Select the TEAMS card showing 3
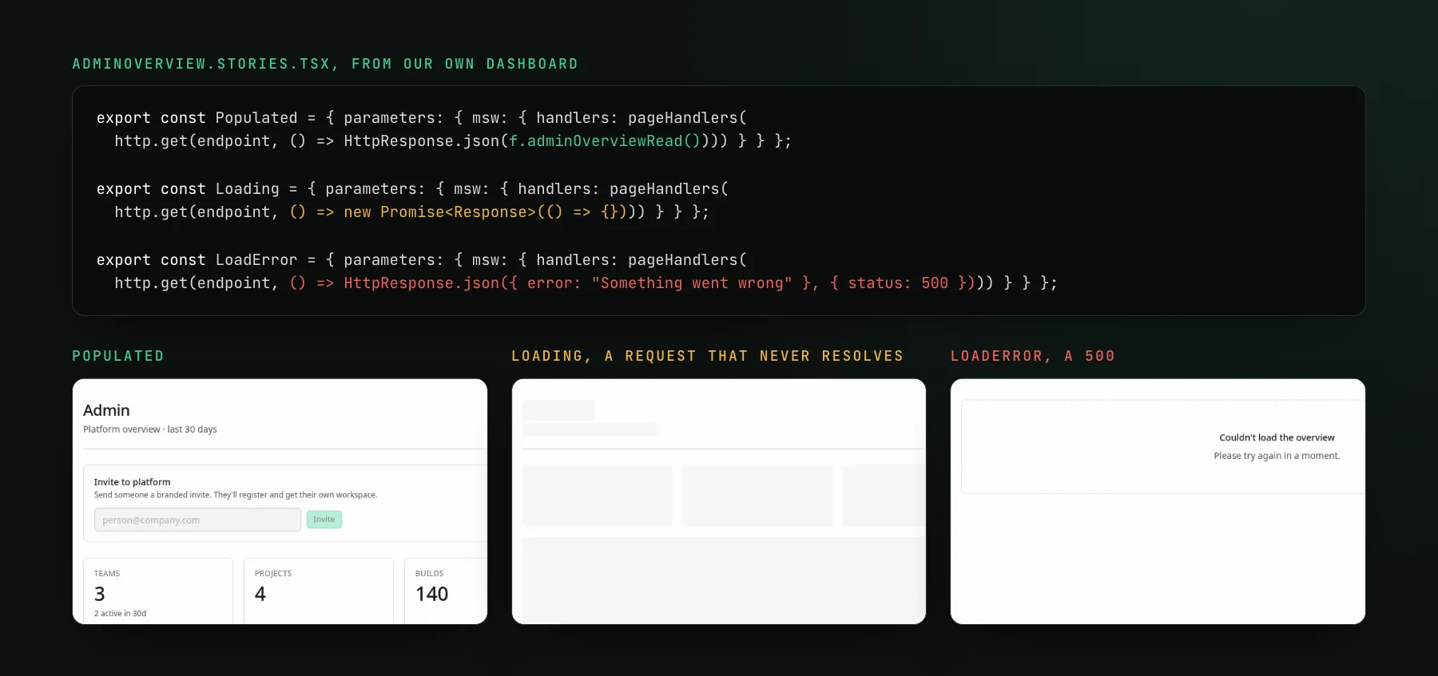This screenshot has width=1438, height=676. tap(158, 591)
